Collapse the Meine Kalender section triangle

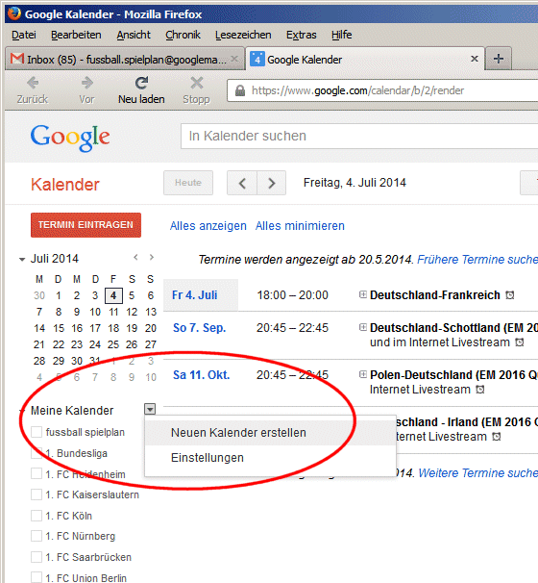(x=22, y=411)
